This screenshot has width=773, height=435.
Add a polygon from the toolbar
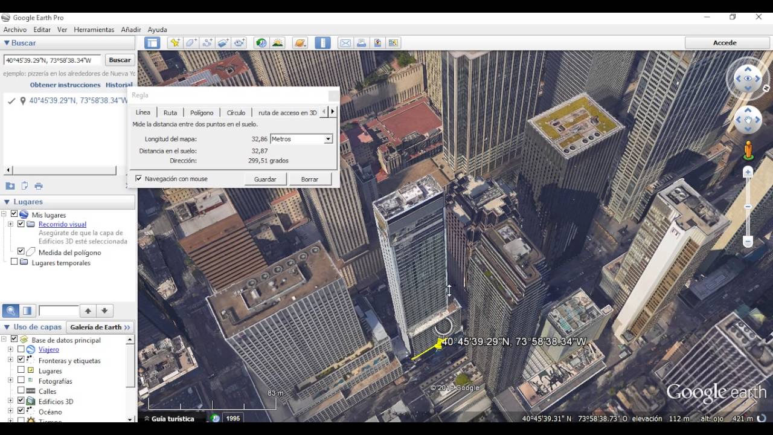(x=191, y=43)
